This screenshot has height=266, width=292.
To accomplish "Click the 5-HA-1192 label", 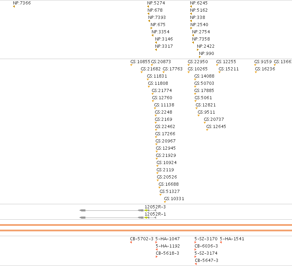I will (x=168, y=246).
